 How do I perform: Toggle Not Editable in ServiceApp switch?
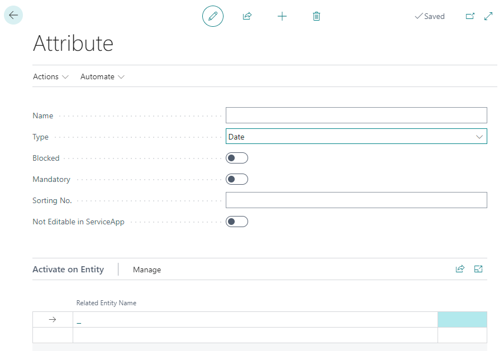pyautogui.click(x=236, y=222)
